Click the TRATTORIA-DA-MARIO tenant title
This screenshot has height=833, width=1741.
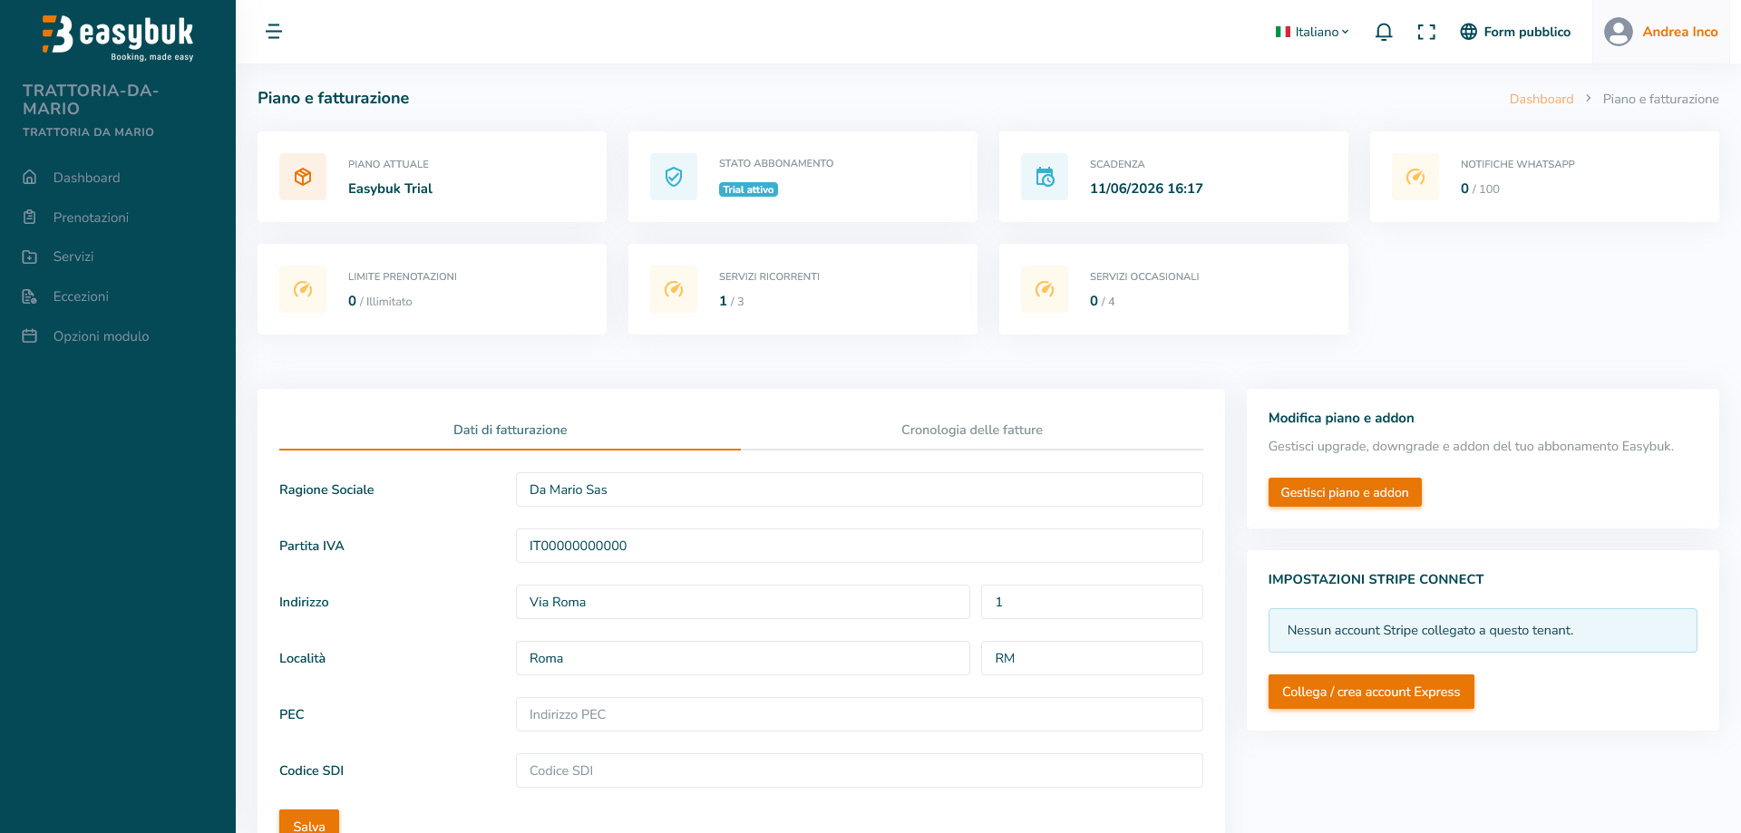[91, 100]
